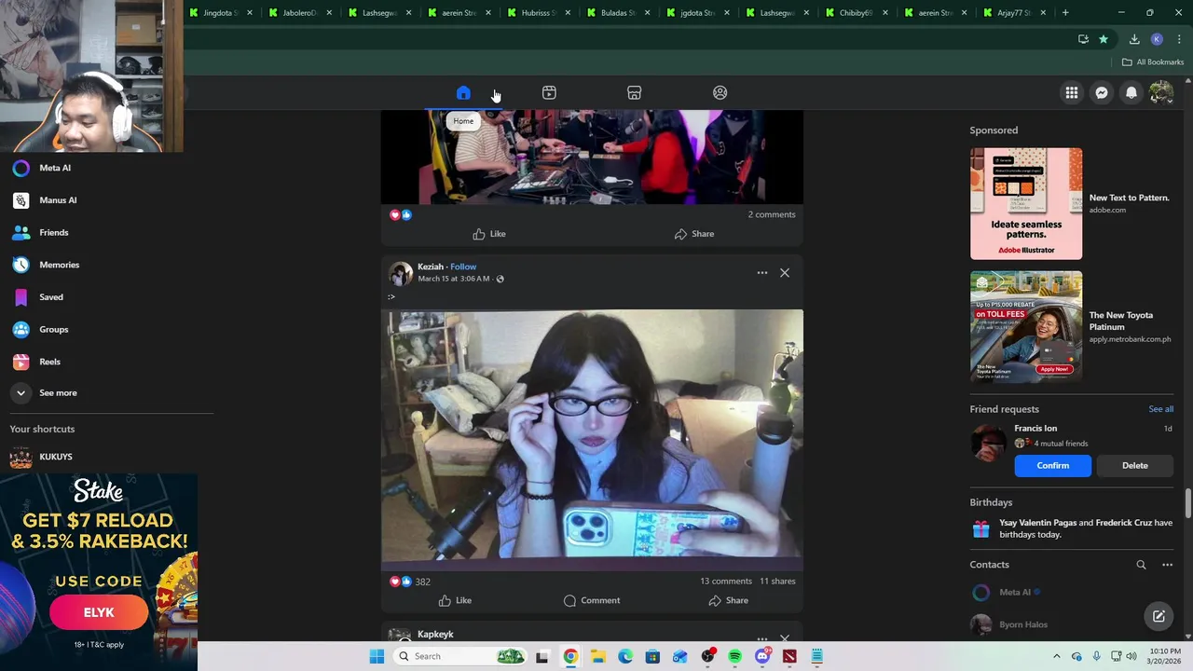Open 2 comments on top post

coord(772,214)
